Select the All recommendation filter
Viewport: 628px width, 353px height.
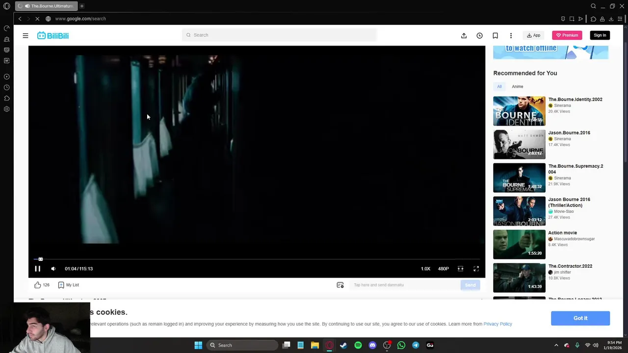(x=499, y=86)
